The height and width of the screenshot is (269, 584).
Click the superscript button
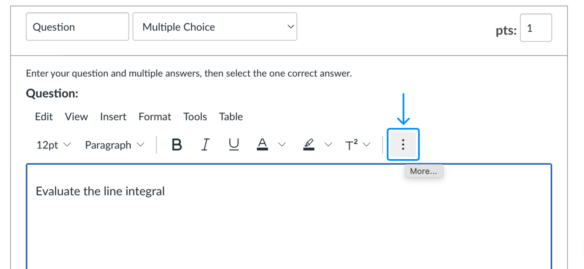352,145
